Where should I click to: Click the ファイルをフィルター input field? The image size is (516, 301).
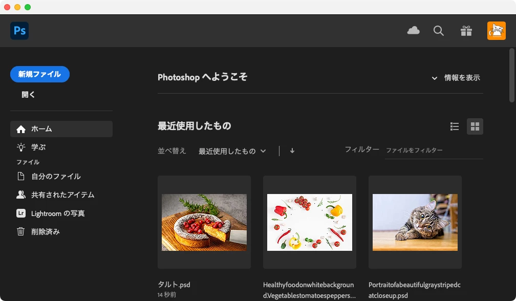tap(434, 150)
